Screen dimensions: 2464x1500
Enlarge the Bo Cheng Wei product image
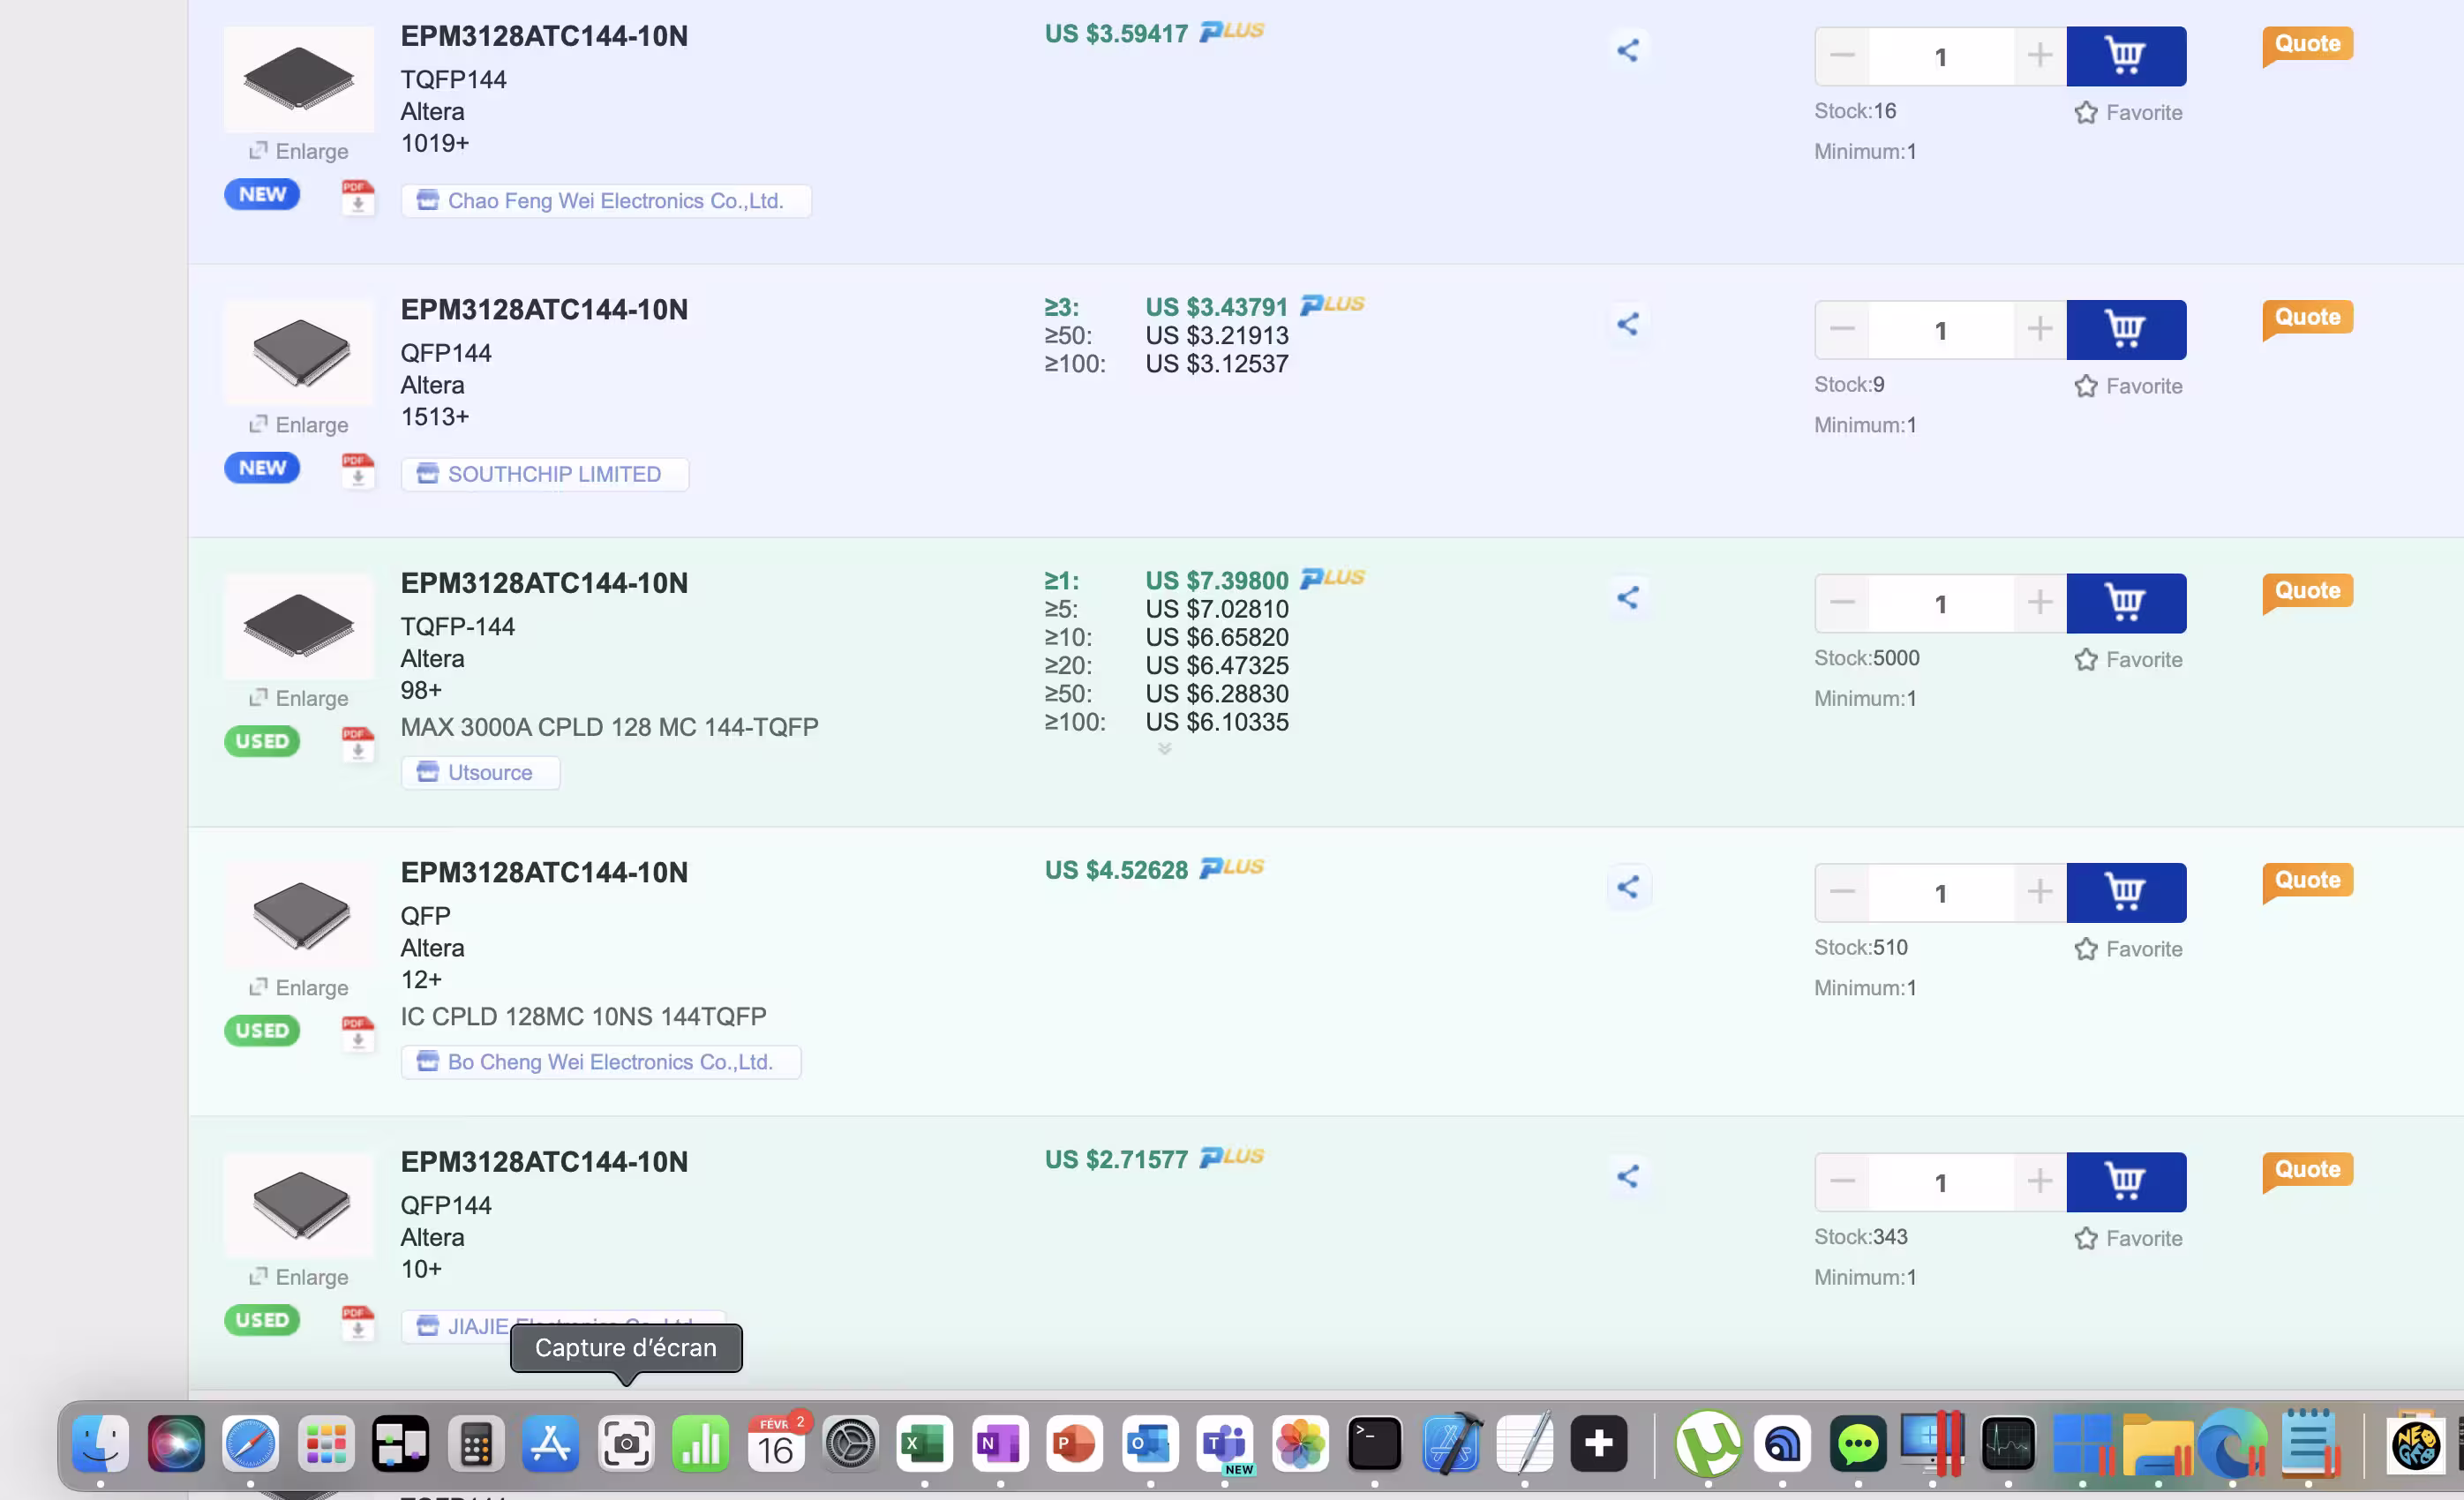point(299,987)
